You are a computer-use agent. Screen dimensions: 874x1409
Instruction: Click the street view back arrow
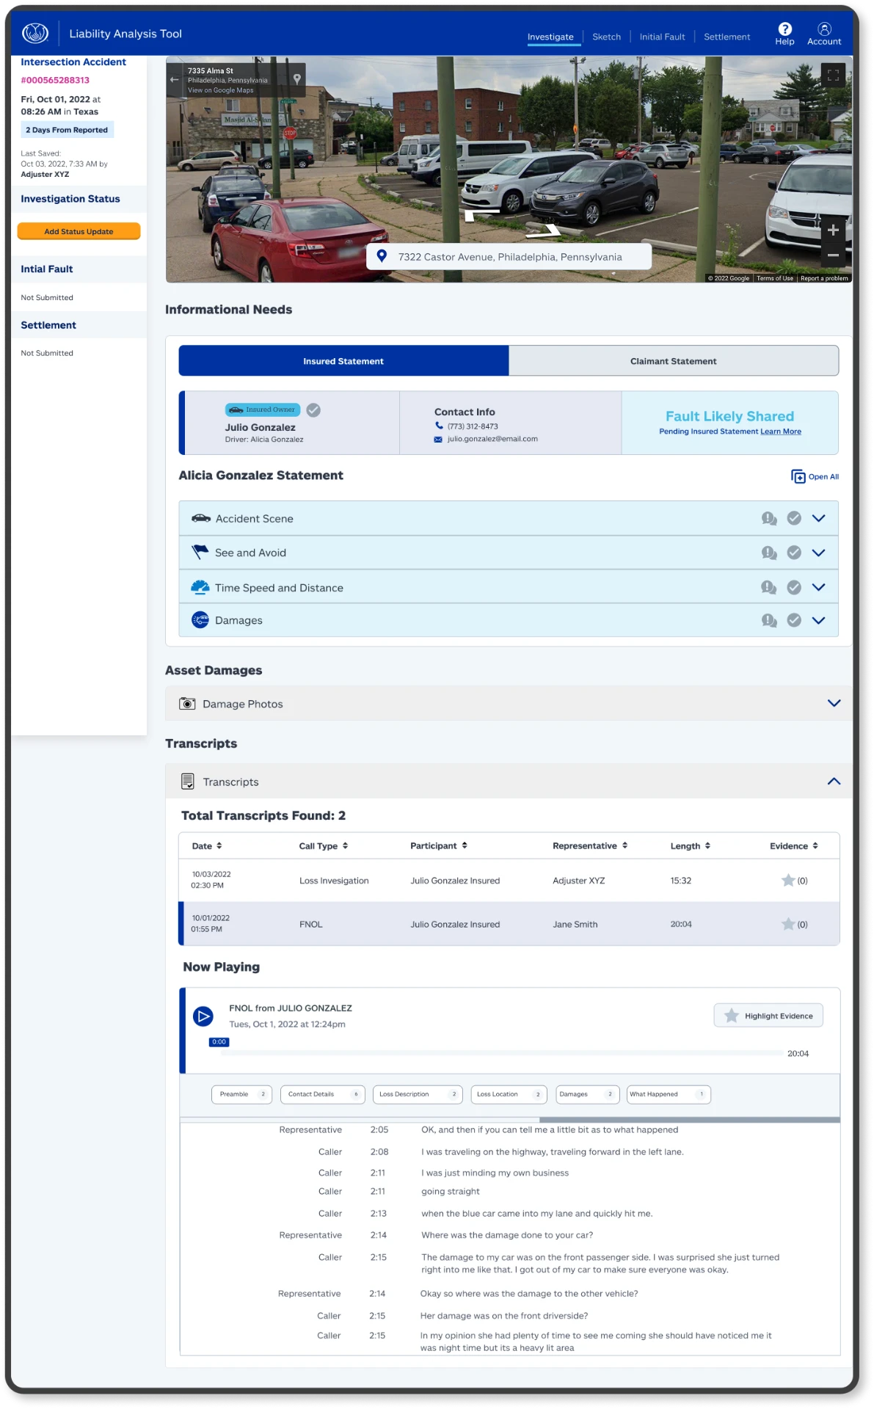[175, 79]
